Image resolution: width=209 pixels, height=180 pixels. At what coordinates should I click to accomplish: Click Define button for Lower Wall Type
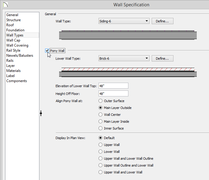click(x=162, y=58)
